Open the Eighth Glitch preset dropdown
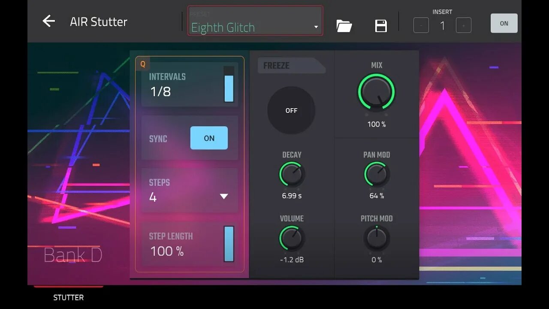The image size is (549, 309). (255, 21)
